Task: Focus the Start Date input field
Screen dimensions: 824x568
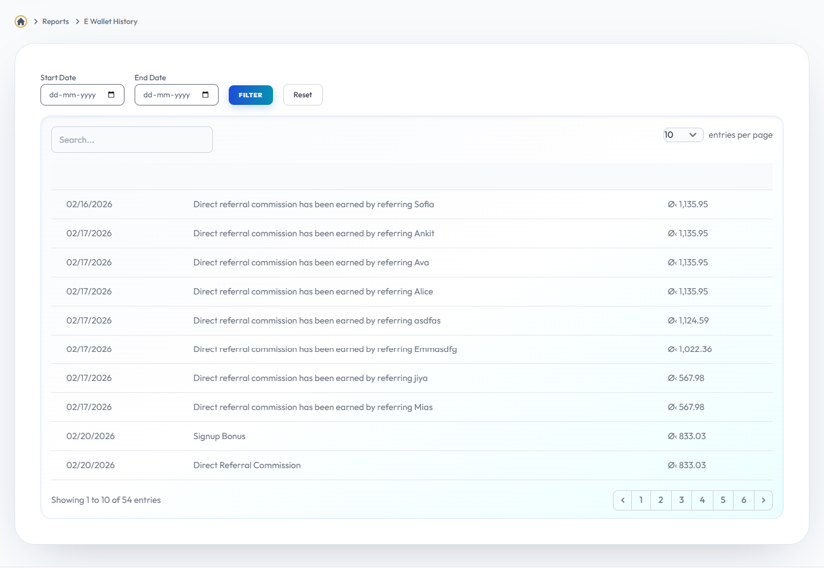Action: (x=82, y=95)
